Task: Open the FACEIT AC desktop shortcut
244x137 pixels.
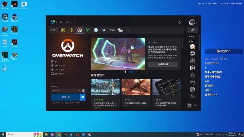Action: (5, 5)
